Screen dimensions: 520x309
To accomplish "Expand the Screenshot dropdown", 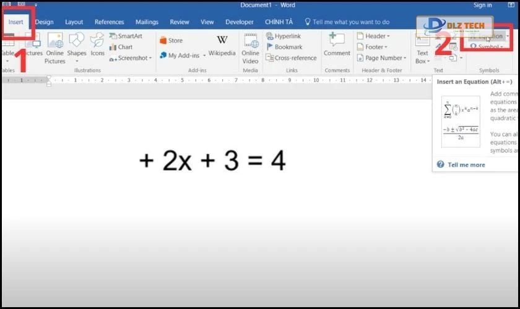I will pos(131,58).
